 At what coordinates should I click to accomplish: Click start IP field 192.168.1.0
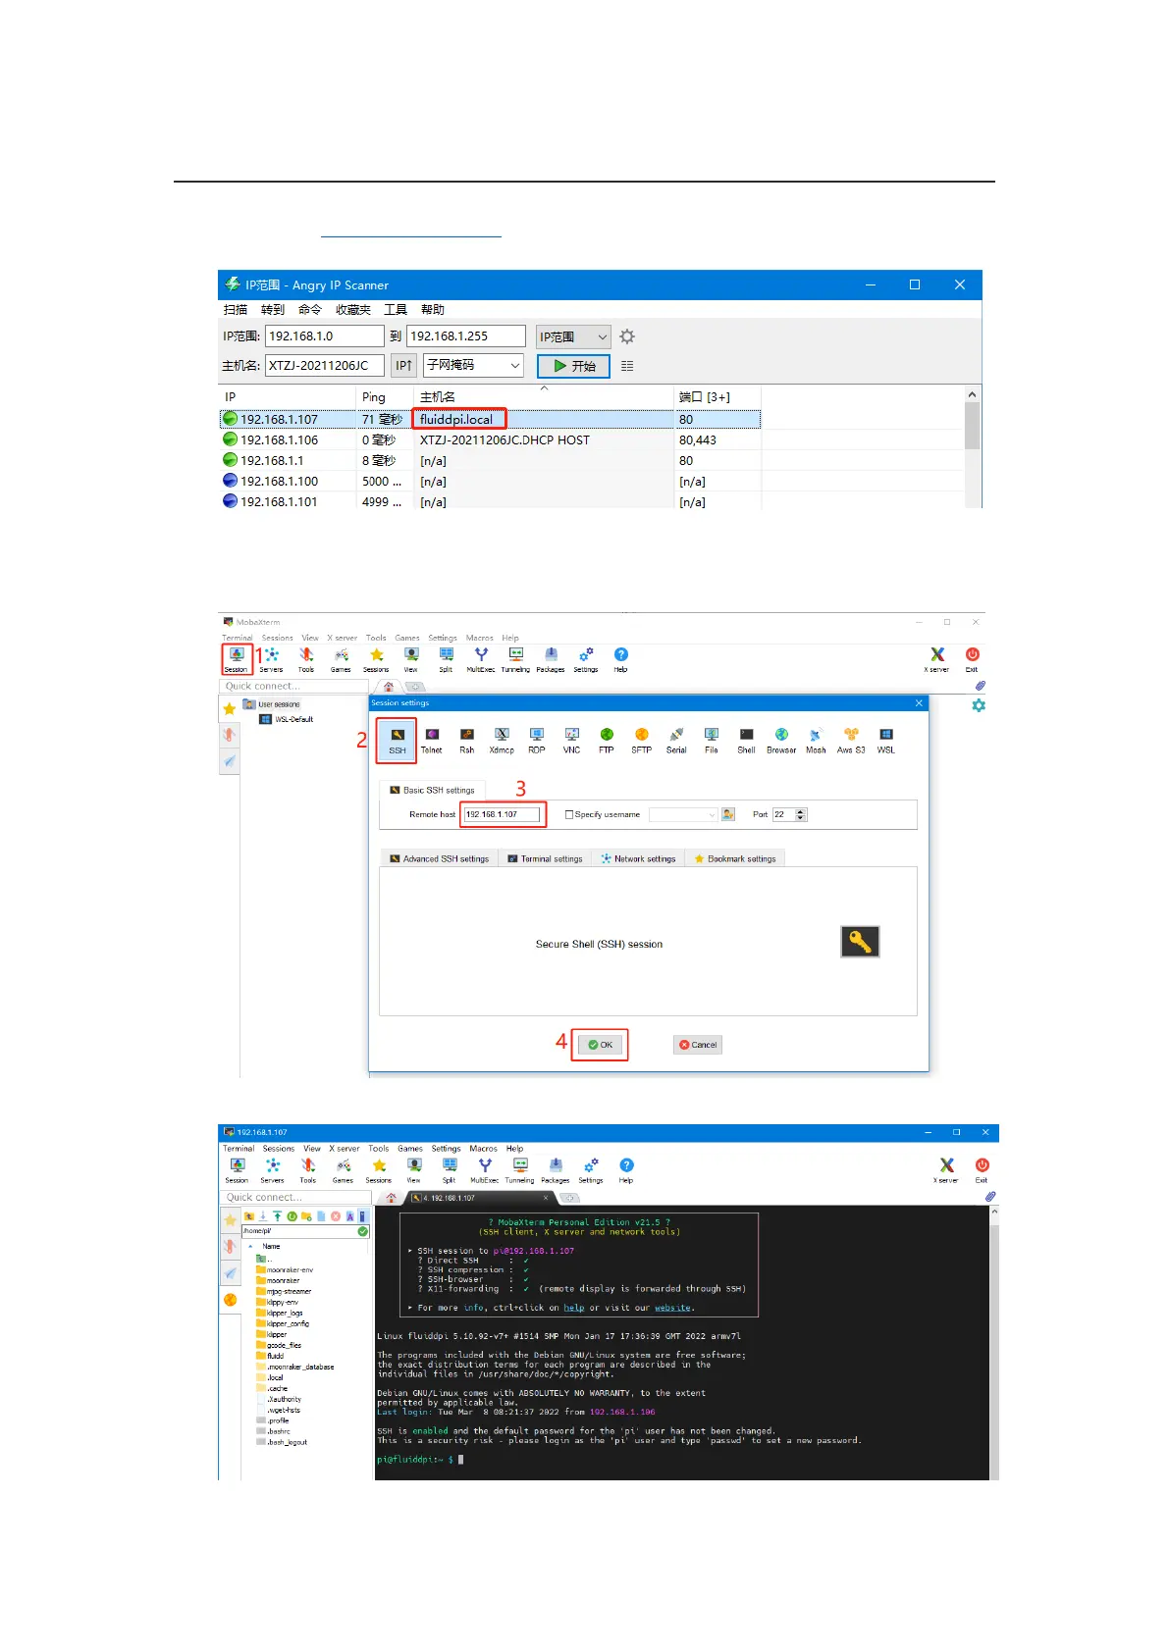[324, 336]
